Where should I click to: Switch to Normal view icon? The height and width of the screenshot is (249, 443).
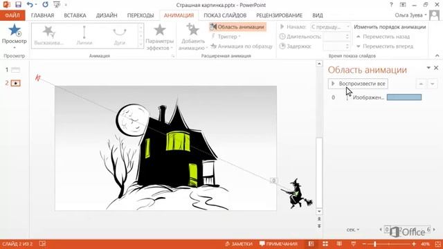311,244
